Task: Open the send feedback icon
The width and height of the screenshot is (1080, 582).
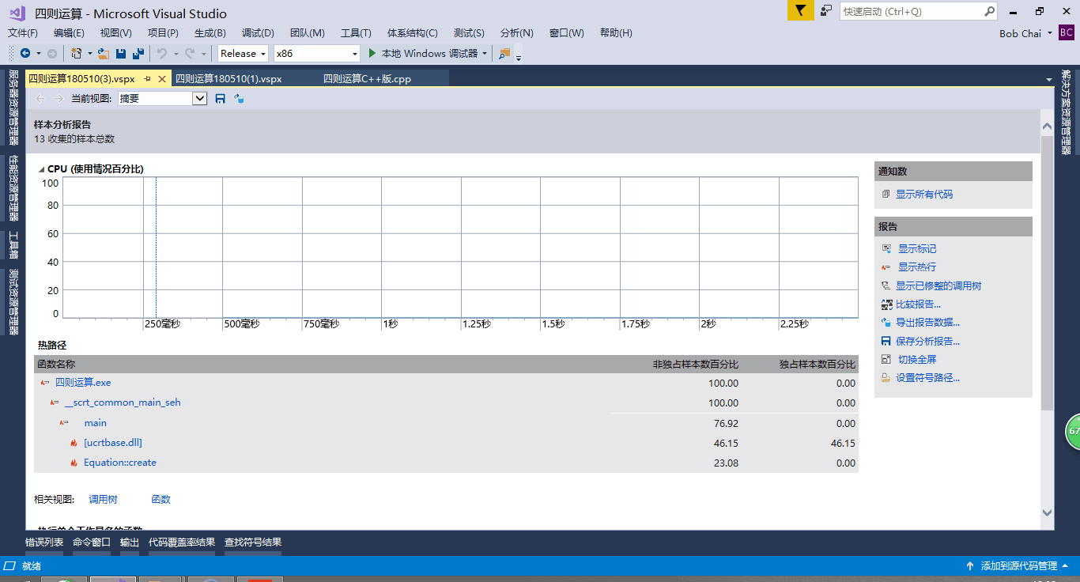Action: tap(826, 11)
